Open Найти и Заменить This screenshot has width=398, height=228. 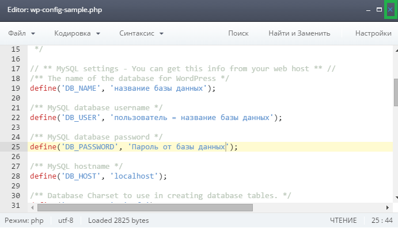(x=300, y=33)
